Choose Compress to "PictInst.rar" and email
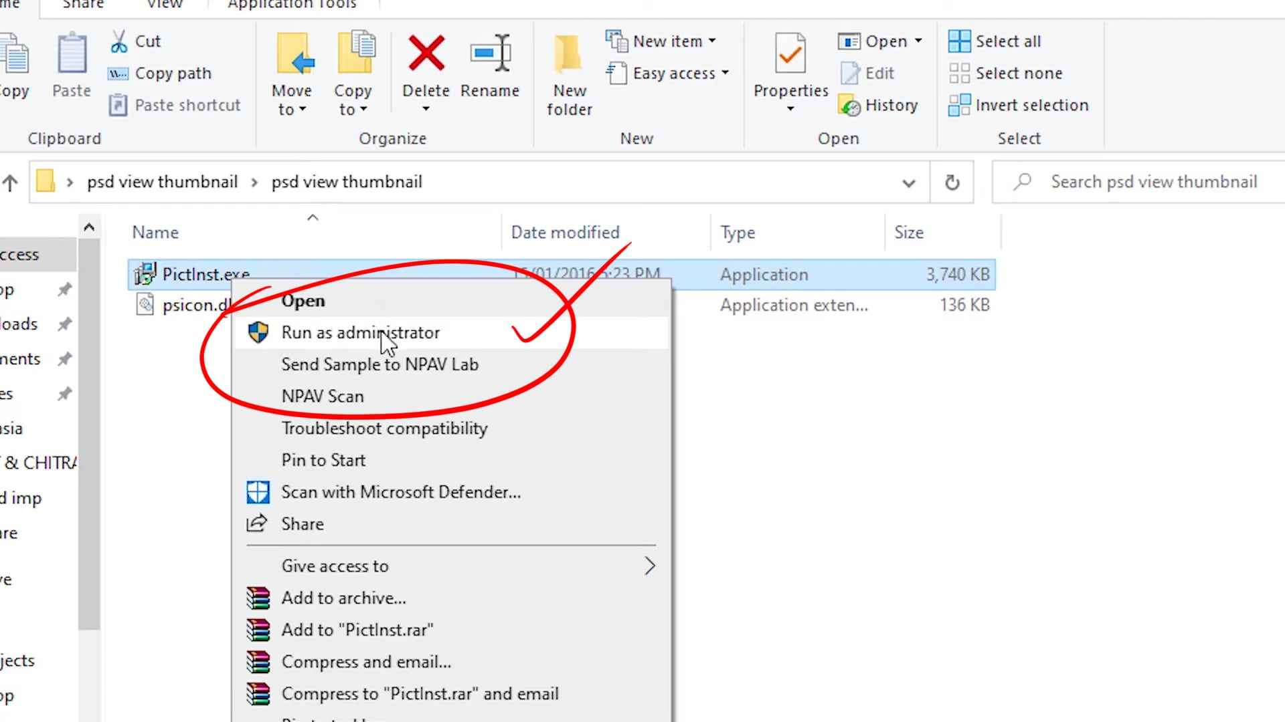Screen dimensions: 1285x722 451,694
